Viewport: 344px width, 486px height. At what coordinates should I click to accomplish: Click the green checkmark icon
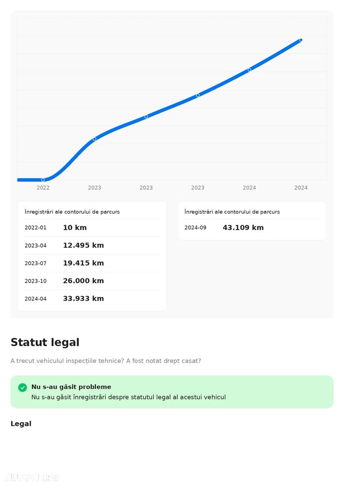[x=22, y=387]
